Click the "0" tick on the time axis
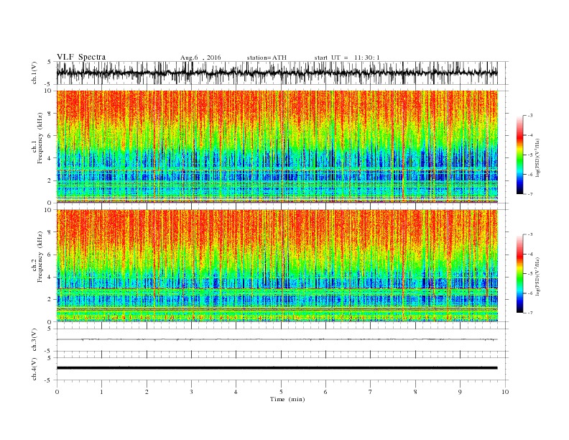This screenshot has height=440, width=569. (x=57, y=392)
